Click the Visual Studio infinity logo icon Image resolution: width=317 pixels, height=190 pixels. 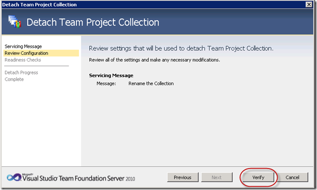14,177
